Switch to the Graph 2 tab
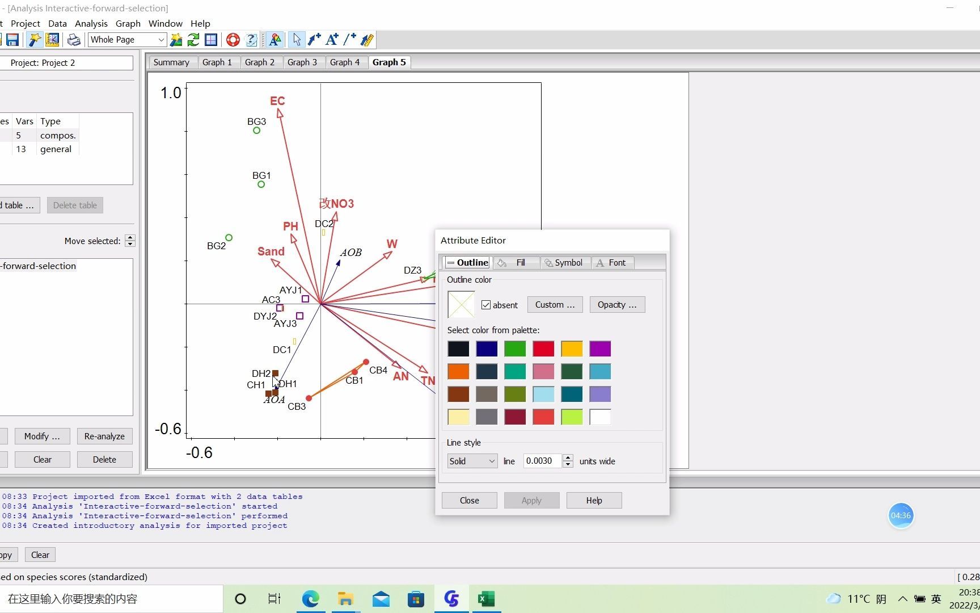This screenshot has width=980, height=613. pos(260,62)
